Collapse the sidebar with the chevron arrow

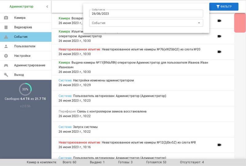[47, 6]
